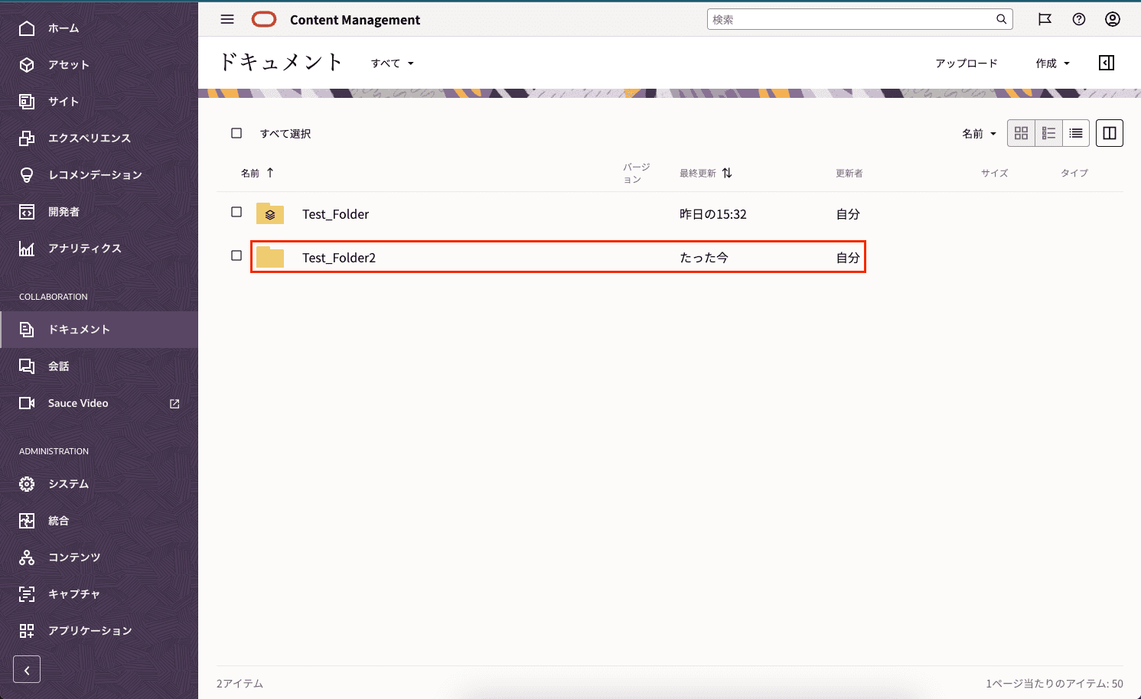Select the Test_Folder checkbox
The image size is (1141, 699).
tap(236, 212)
